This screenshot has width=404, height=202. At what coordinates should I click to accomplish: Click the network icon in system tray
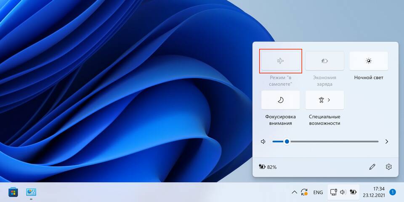click(334, 192)
